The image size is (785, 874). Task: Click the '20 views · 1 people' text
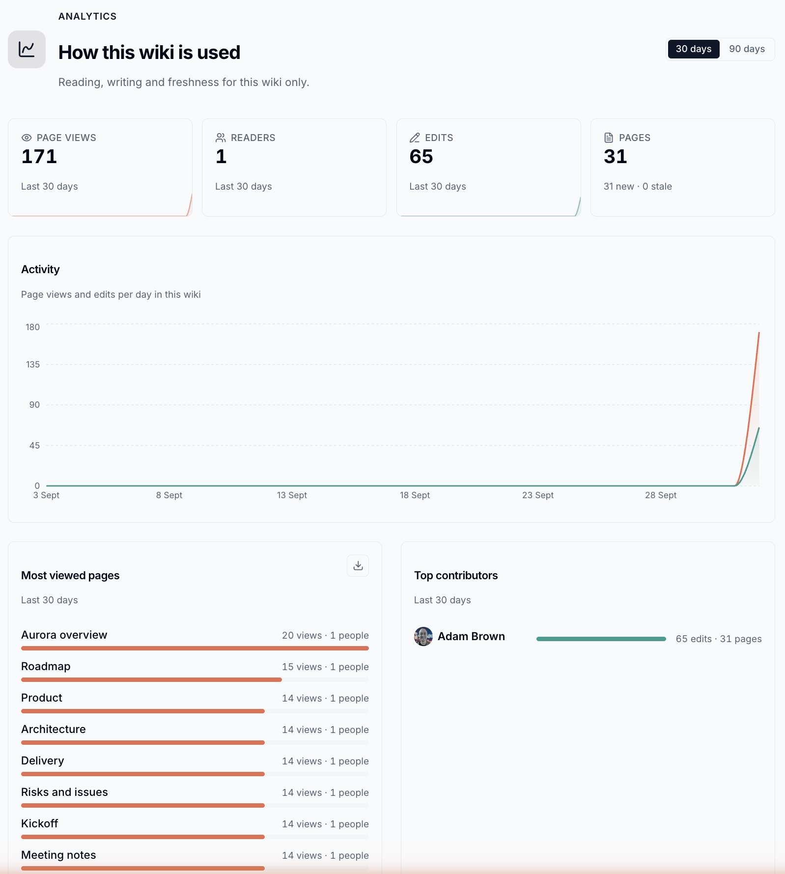tap(325, 635)
